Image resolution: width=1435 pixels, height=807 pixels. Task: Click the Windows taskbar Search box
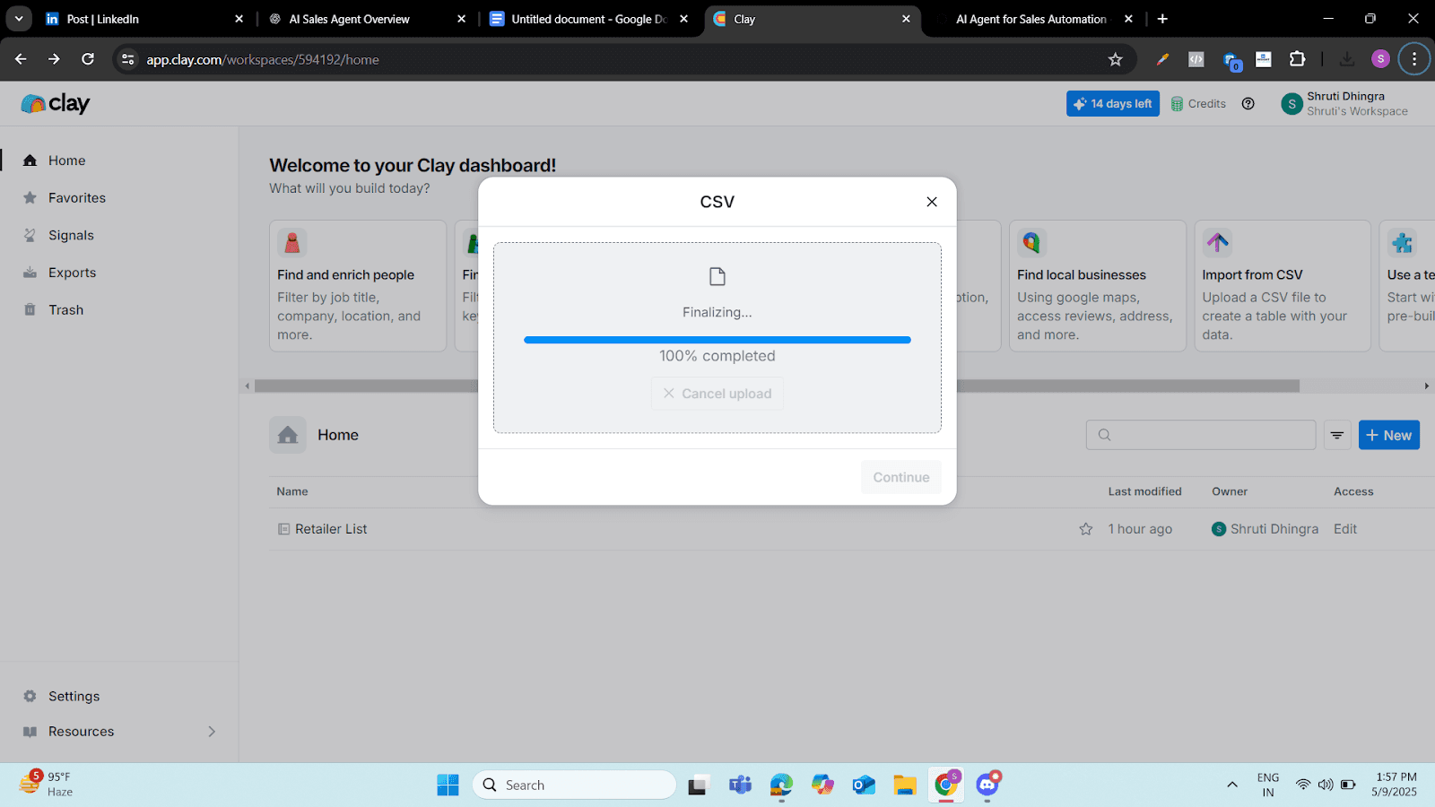coord(574,785)
